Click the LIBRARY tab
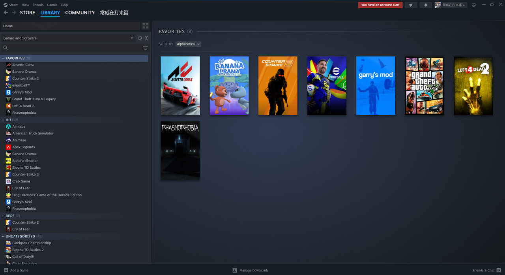This screenshot has width=505, height=275. [x=50, y=13]
